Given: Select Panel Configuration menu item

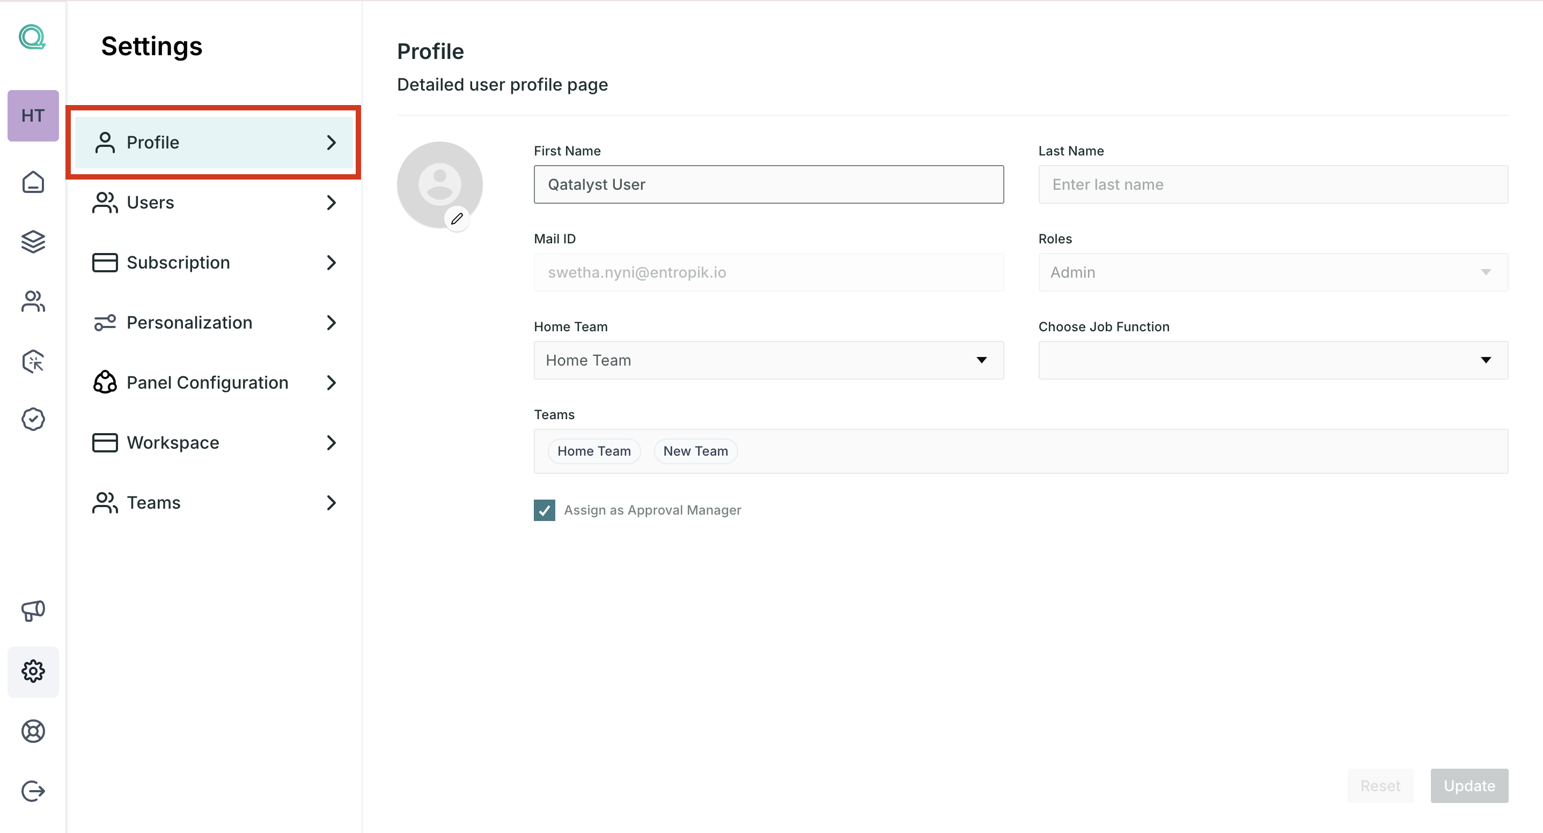Looking at the screenshot, I should click(x=214, y=382).
